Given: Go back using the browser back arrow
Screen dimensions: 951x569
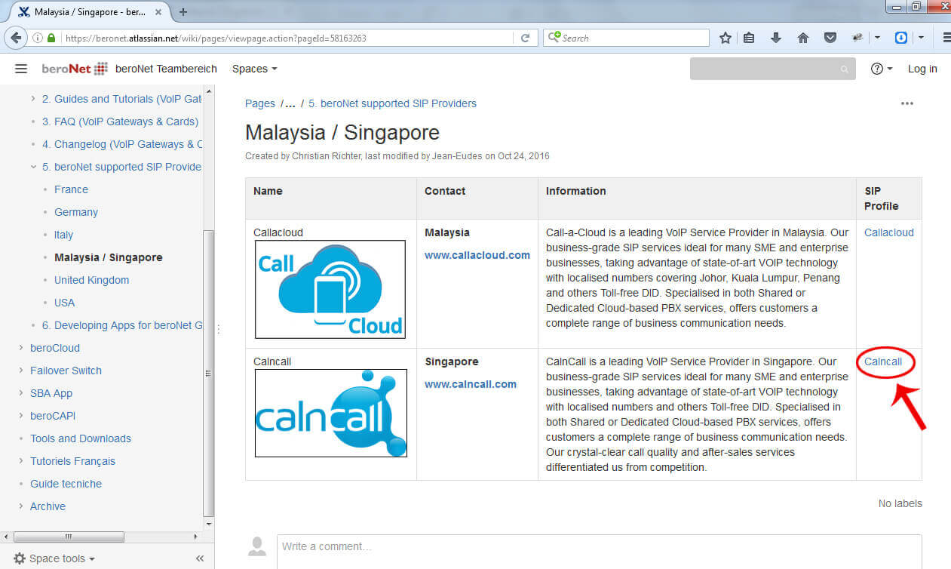Looking at the screenshot, I should coord(16,38).
